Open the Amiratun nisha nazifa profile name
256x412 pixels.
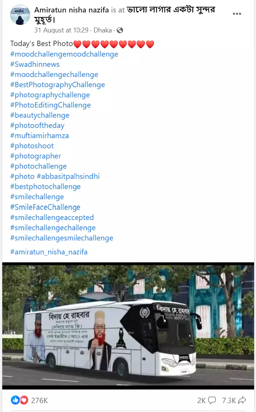[72, 10]
